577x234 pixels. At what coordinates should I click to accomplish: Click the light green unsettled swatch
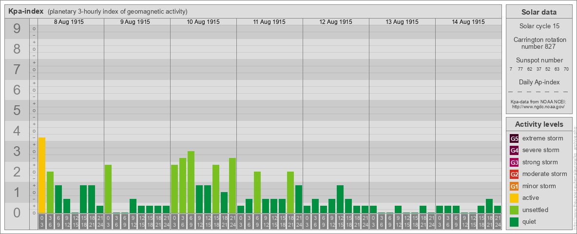514,210
